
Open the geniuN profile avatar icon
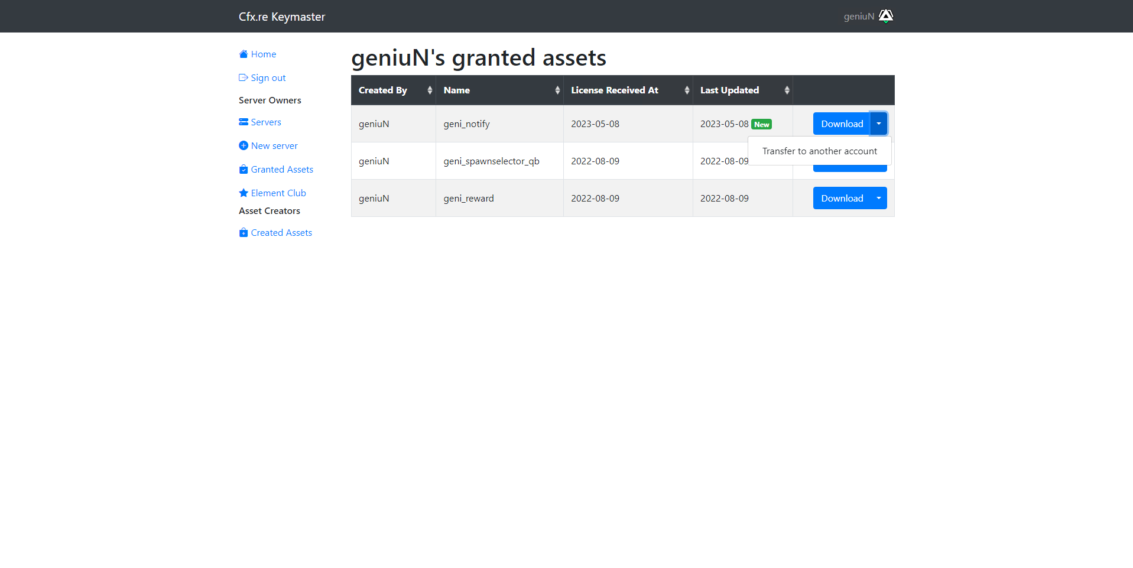885,16
